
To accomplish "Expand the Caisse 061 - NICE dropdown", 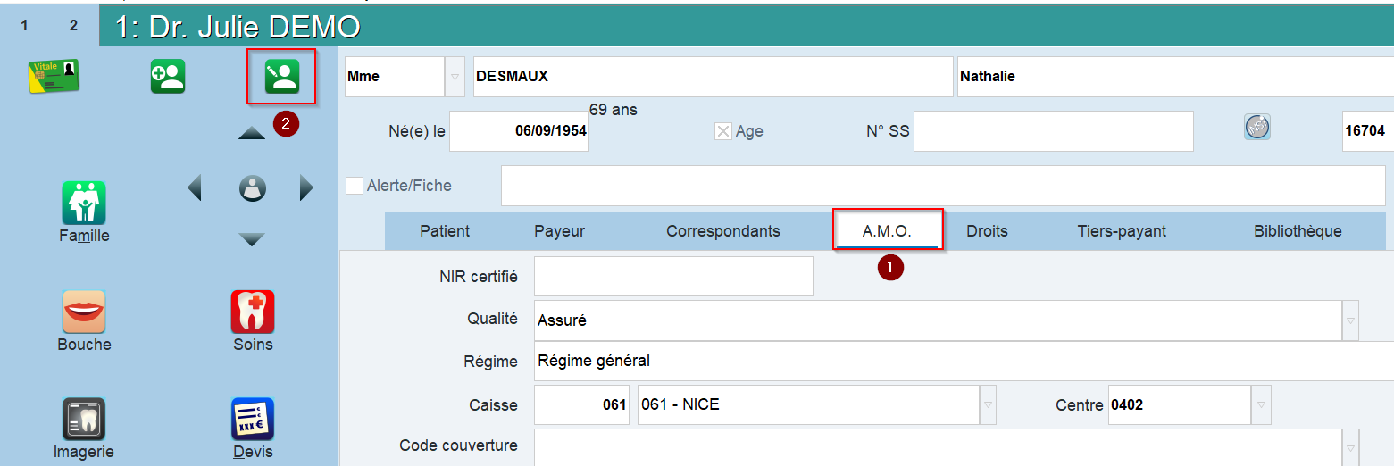I will [x=988, y=405].
